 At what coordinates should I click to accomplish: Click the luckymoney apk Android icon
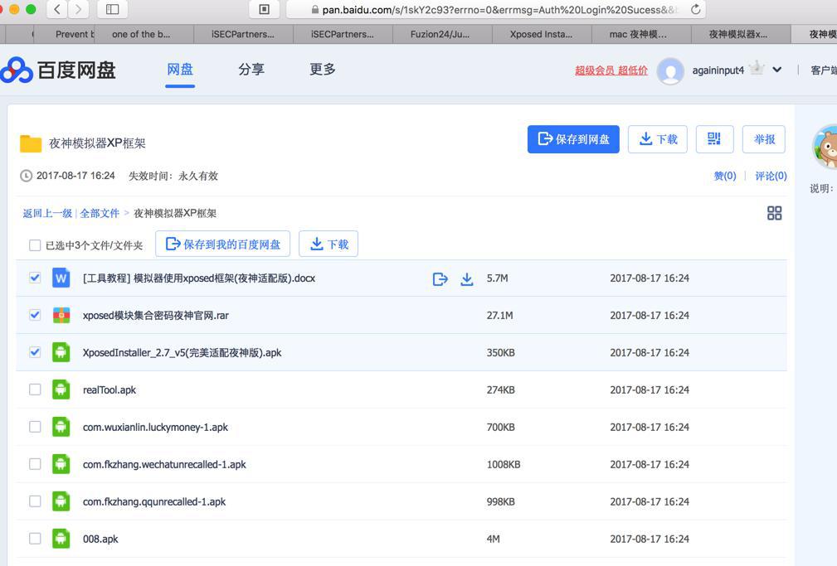coord(61,428)
